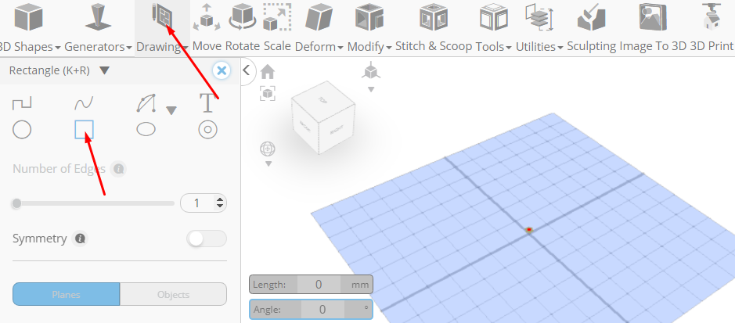Show info for Symmetry option
This screenshot has height=323, width=735.
(80, 239)
